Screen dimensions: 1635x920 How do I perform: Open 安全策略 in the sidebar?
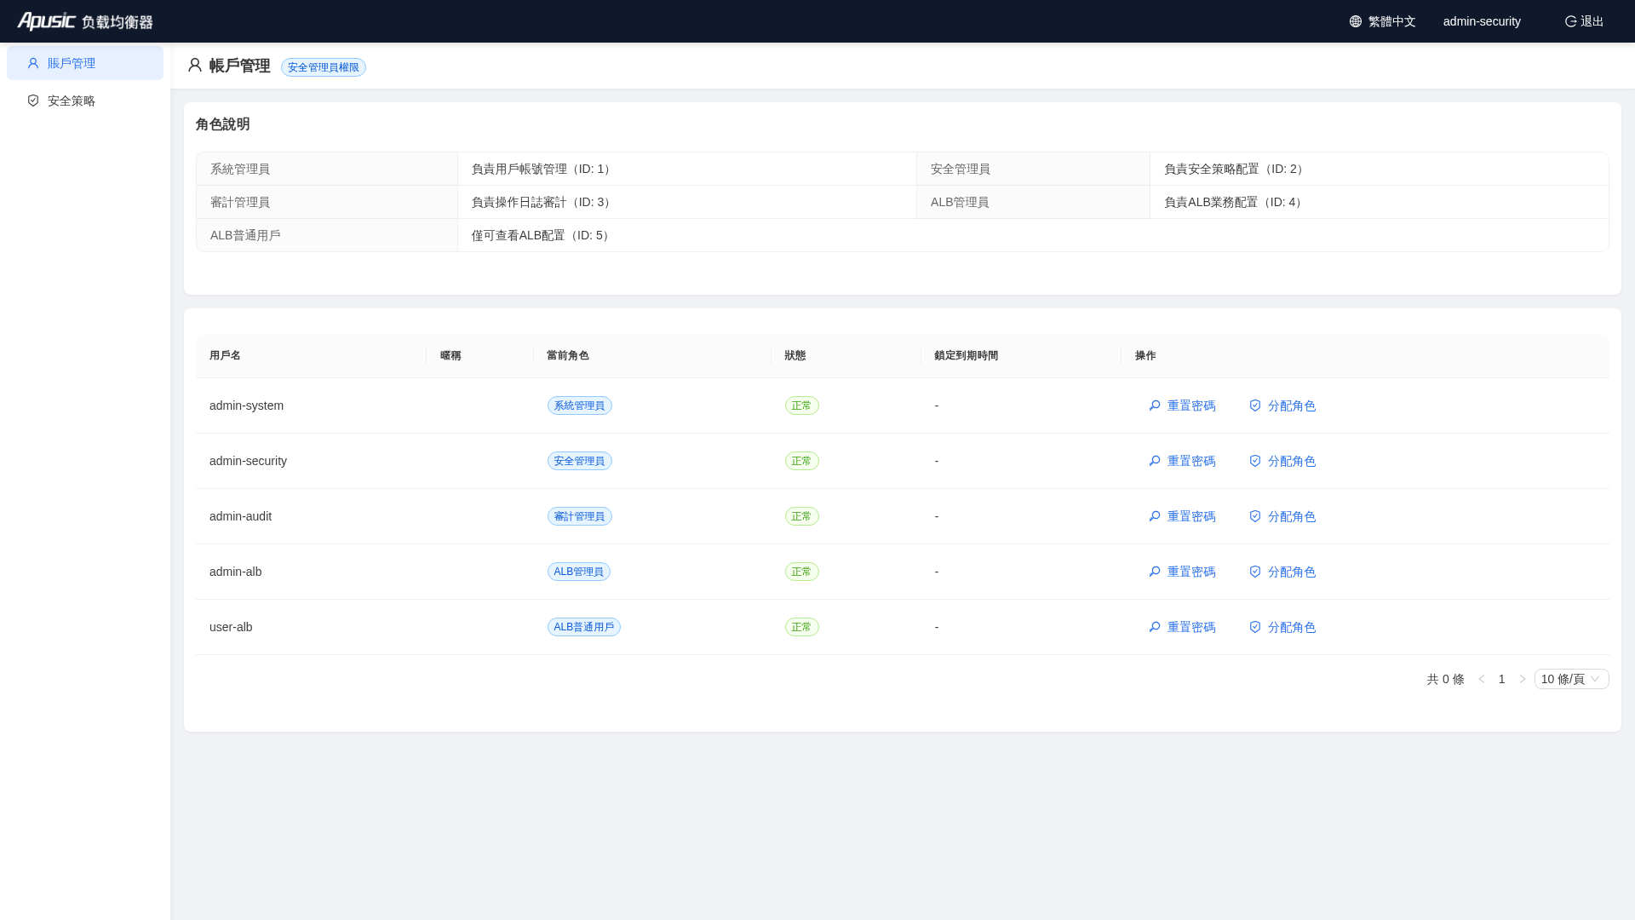85,101
